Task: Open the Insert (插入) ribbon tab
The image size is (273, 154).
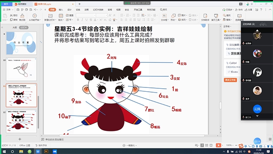Action: coord(61,9)
